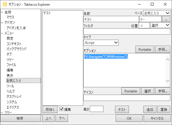Click the テスト test button
Screen dimensions: 172x125
point(122,109)
